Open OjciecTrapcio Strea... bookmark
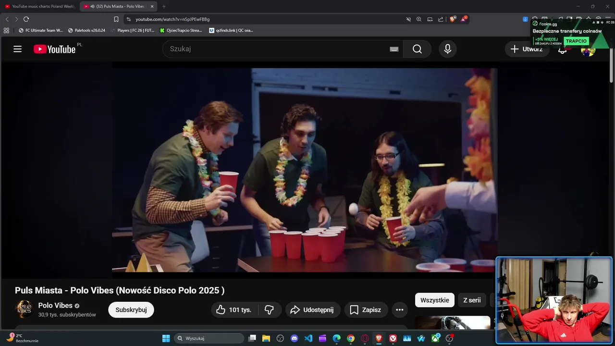The height and width of the screenshot is (346, 615). (181, 30)
